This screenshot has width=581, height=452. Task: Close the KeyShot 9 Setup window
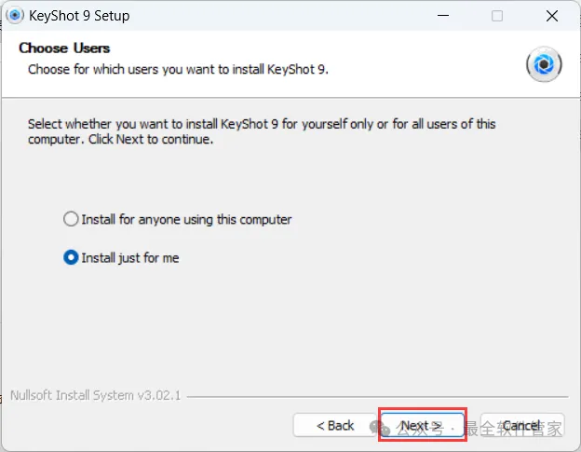[552, 16]
